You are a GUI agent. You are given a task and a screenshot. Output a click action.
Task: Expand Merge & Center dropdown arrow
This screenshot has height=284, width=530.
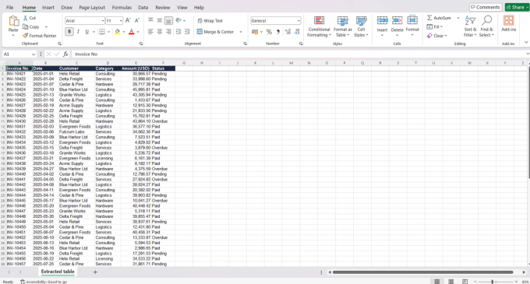pyautogui.click(x=241, y=32)
